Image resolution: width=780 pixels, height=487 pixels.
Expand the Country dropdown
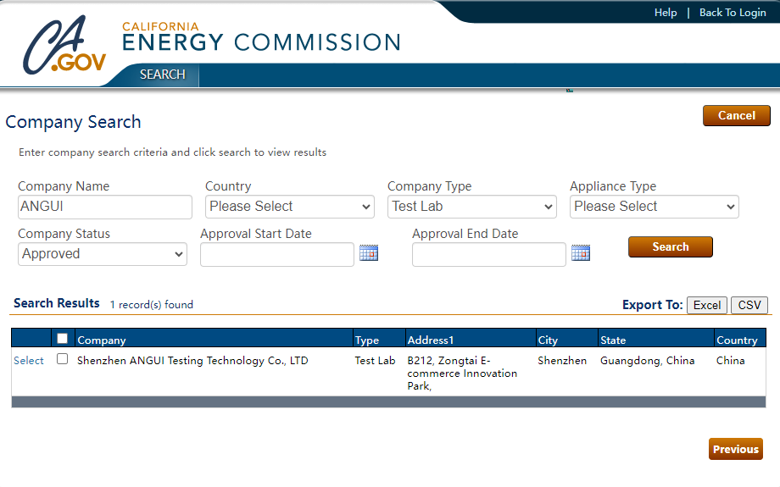290,207
